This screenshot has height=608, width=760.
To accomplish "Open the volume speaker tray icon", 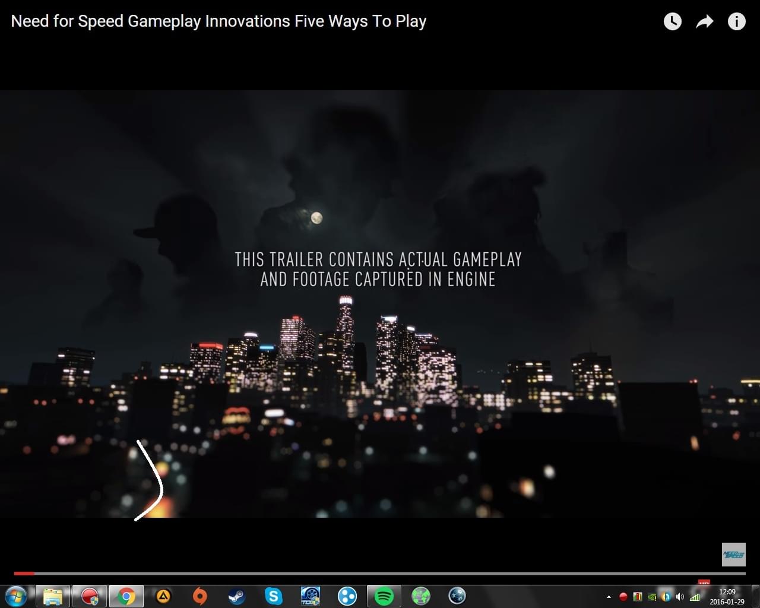I will pyautogui.click(x=680, y=597).
